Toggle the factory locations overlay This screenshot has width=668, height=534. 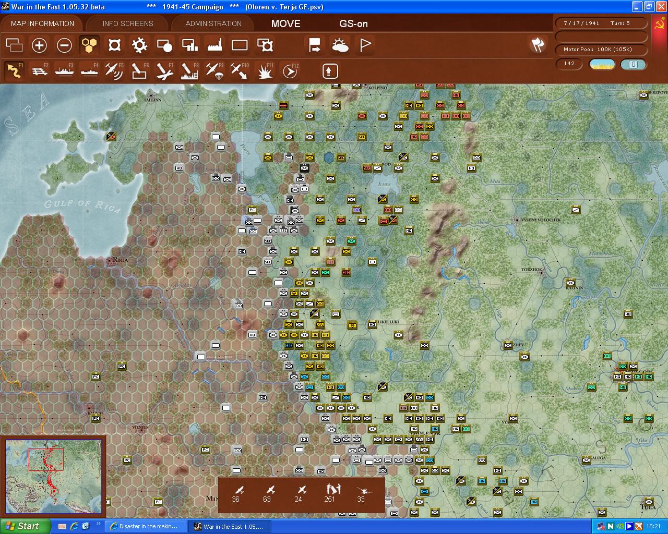(x=214, y=45)
